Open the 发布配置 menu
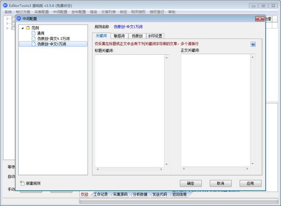Screen dimensions: 281x206 click(78, 12)
